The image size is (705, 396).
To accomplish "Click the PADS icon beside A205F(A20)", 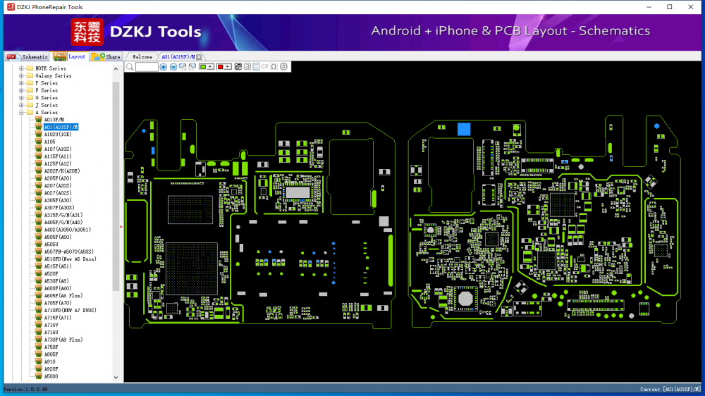I will (39, 178).
